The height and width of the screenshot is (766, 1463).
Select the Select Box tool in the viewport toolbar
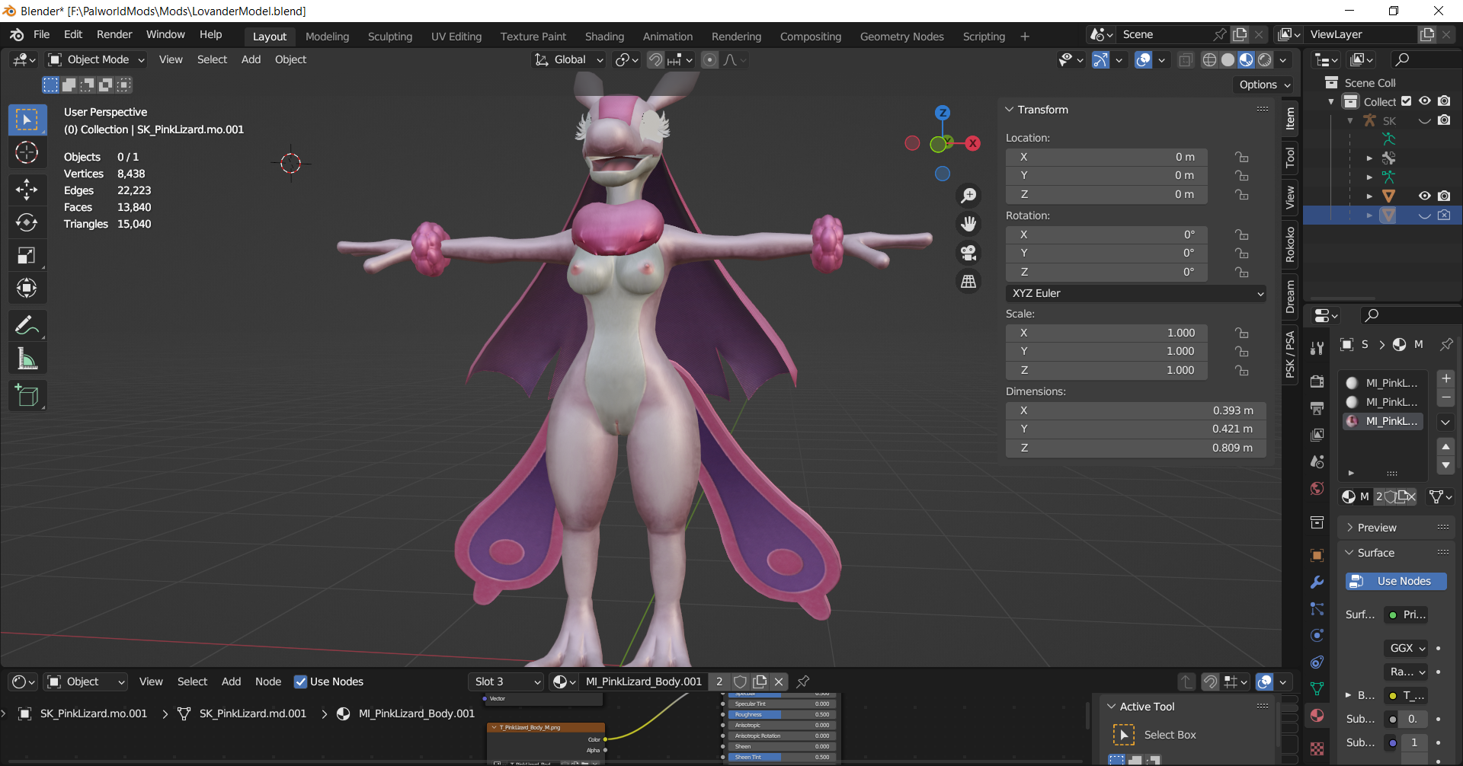click(x=27, y=120)
